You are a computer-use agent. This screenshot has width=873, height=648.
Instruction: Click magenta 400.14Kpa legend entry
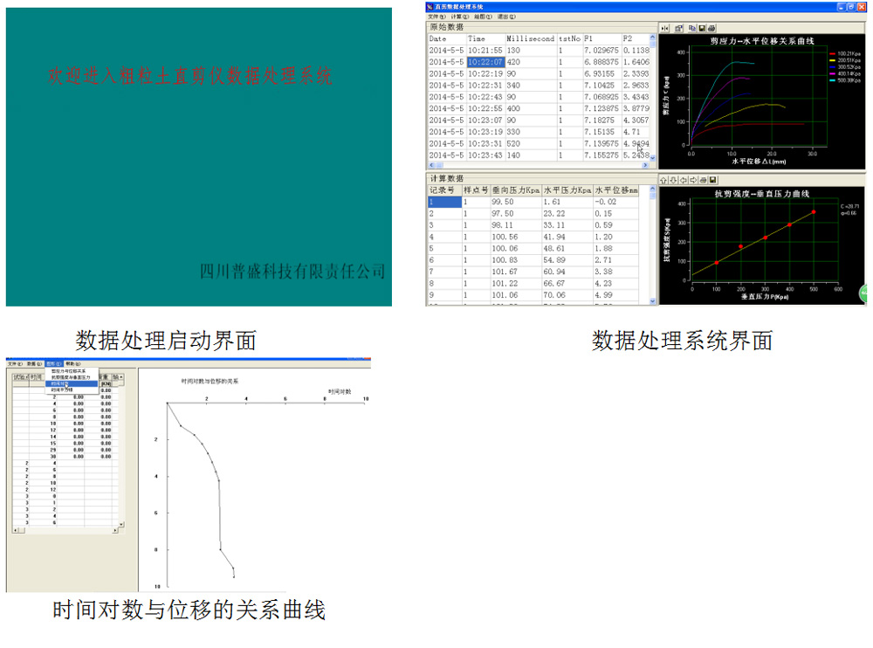point(845,73)
